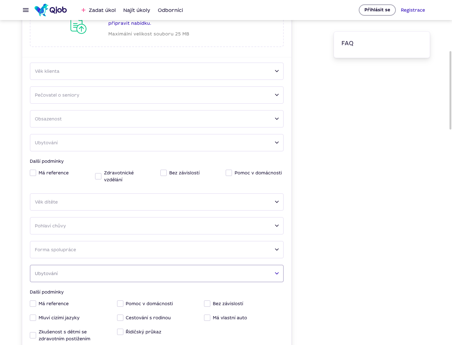Tick the Mluví cizími jazyky checkbox
Screen dimensions: 452x345
pyautogui.click(x=33, y=318)
